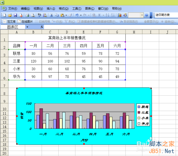Click the Drawing toolbar icon
The width and height of the screenshot is (178, 156).
tap(125, 15)
